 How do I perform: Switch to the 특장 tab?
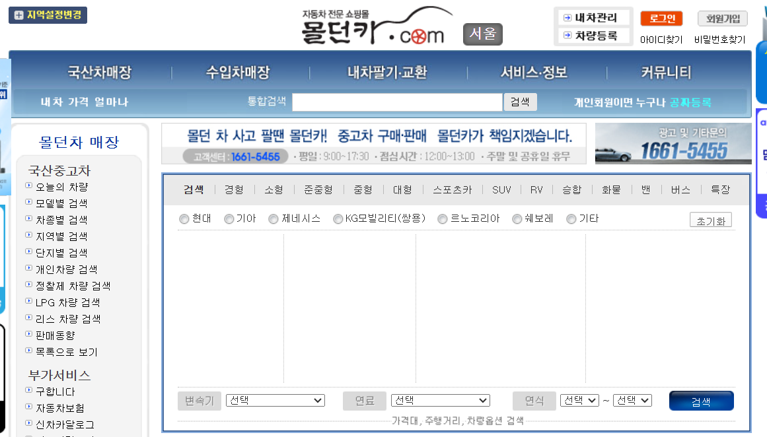coord(721,189)
